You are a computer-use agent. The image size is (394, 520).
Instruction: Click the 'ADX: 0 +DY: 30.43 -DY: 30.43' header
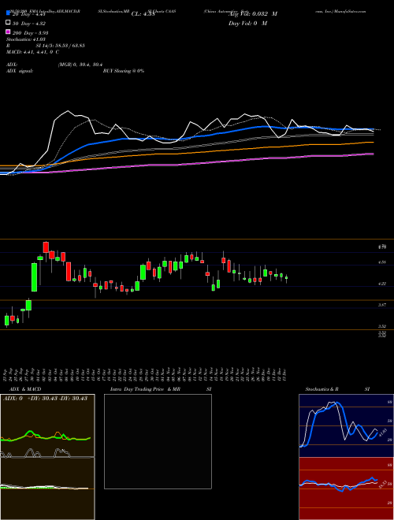point(45,398)
